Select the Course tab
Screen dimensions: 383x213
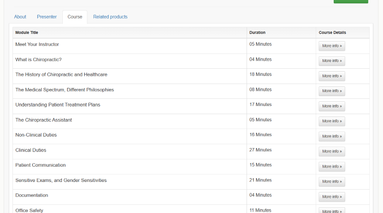pos(75,17)
